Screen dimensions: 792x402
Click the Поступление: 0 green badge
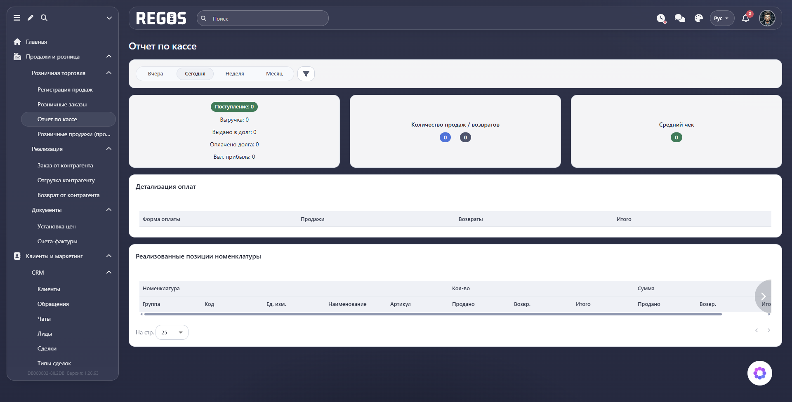234,107
